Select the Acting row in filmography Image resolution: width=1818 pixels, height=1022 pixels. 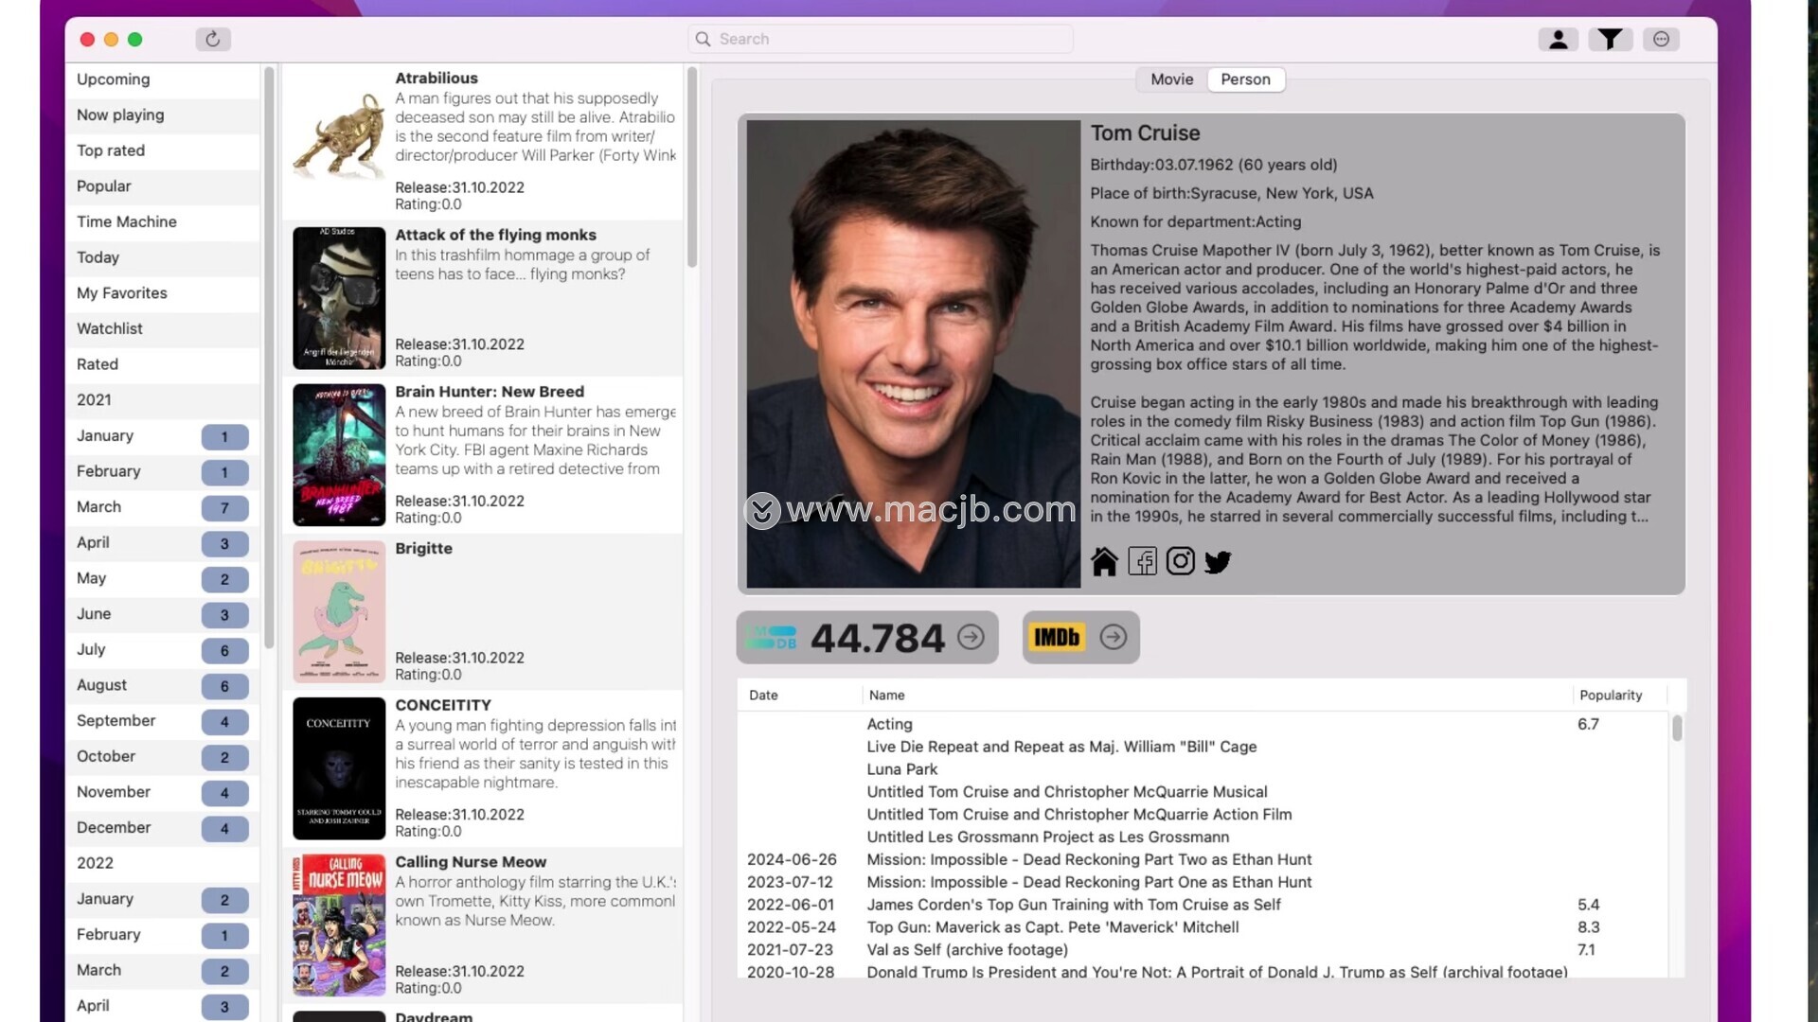1203,724
